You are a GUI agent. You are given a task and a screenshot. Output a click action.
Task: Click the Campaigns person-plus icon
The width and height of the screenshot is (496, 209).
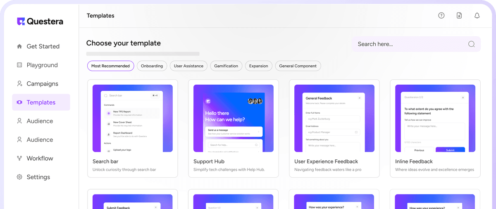pos(19,83)
